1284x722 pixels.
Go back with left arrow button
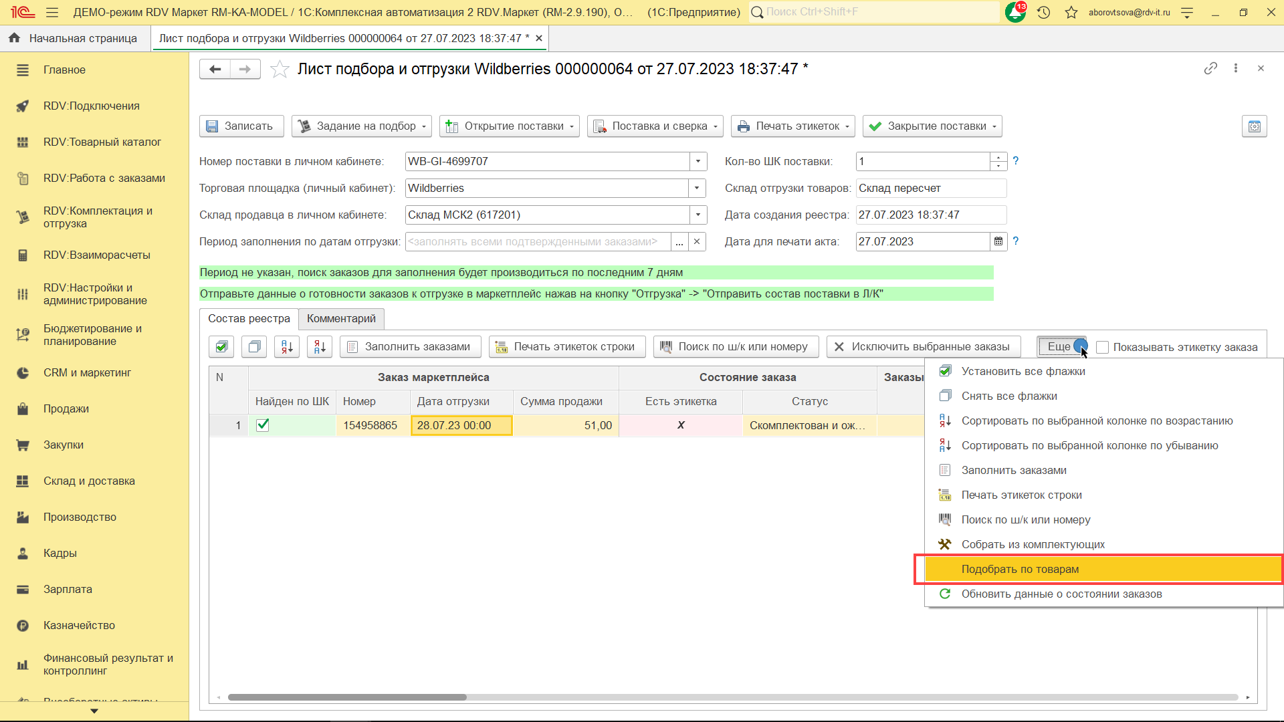pos(215,69)
